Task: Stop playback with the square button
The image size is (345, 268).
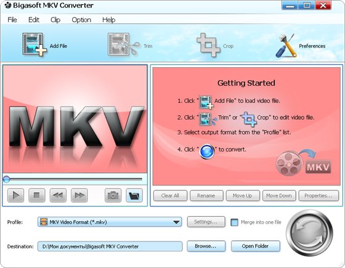Action: [x=37, y=195]
